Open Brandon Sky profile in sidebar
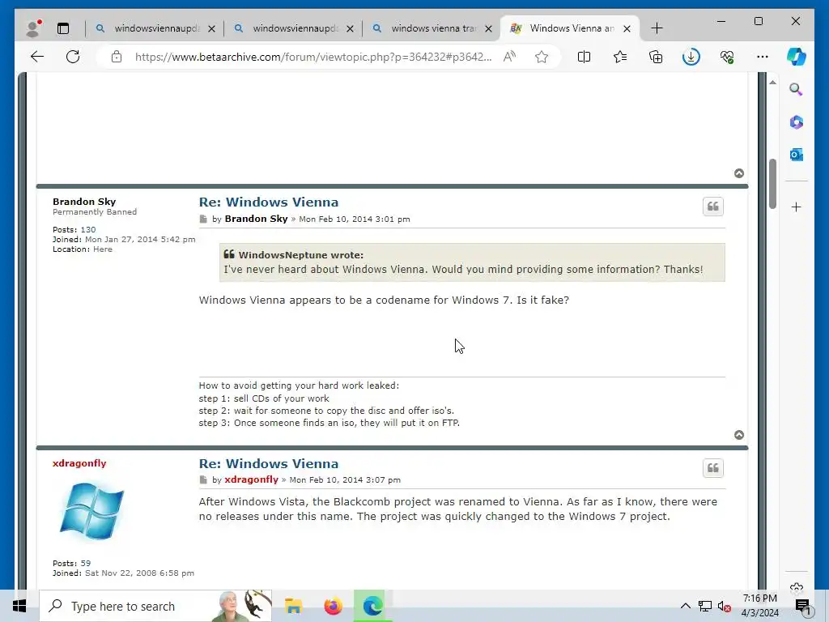This screenshot has height=622, width=829. pos(84,202)
